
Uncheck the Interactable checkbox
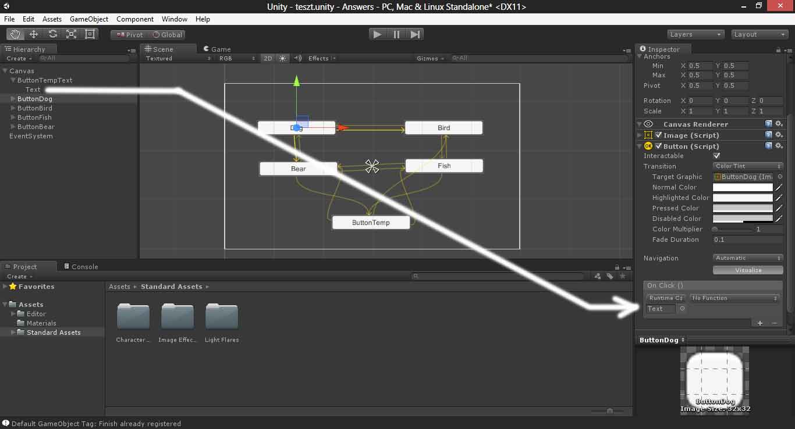716,156
